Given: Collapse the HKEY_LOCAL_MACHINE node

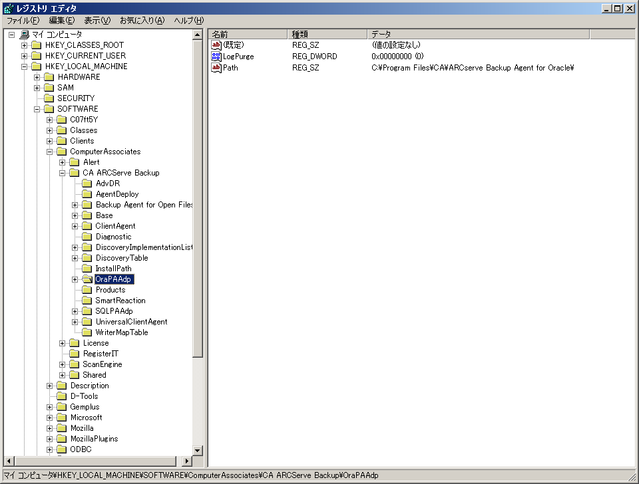Looking at the screenshot, I should point(25,66).
